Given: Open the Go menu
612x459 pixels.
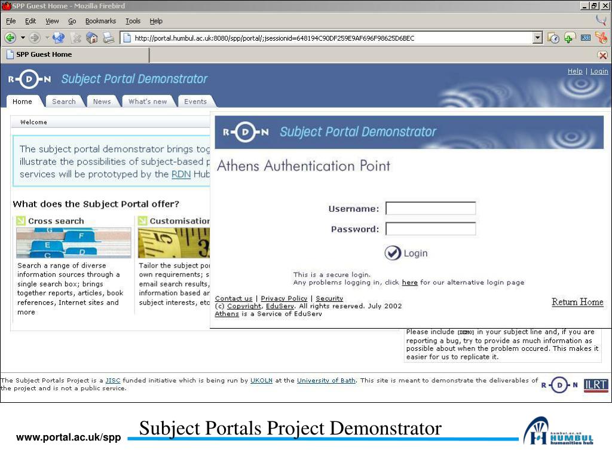Looking at the screenshot, I should pyautogui.click(x=72, y=21).
